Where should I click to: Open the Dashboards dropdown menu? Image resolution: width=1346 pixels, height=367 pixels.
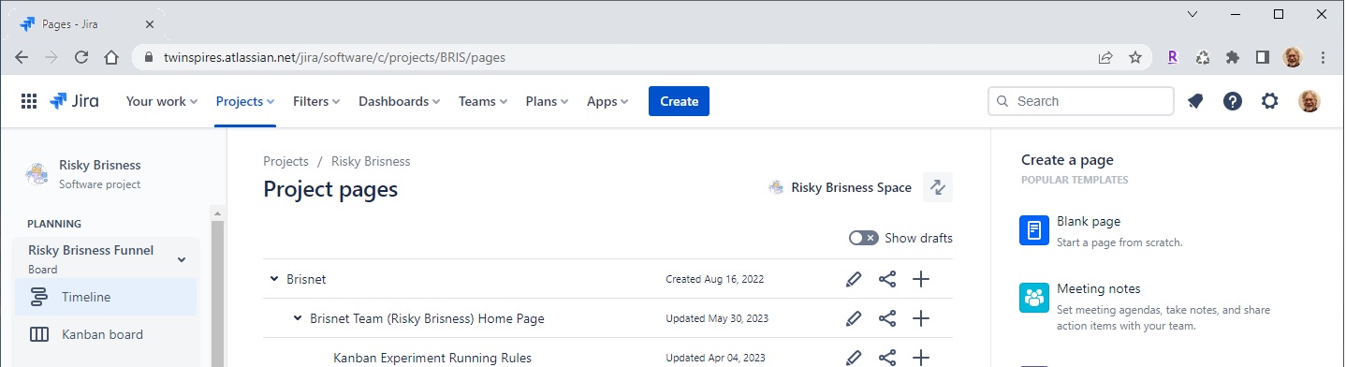coord(400,101)
